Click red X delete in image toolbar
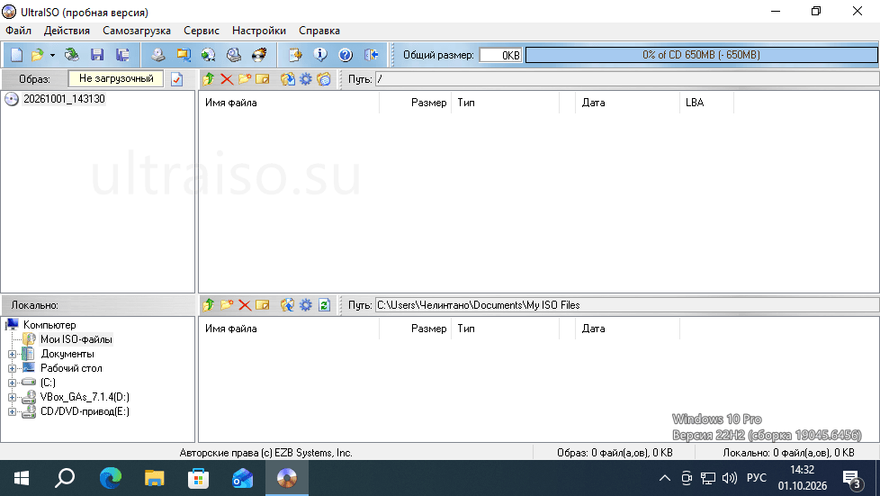This screenshot has height=496, width=880. point(227,79)
